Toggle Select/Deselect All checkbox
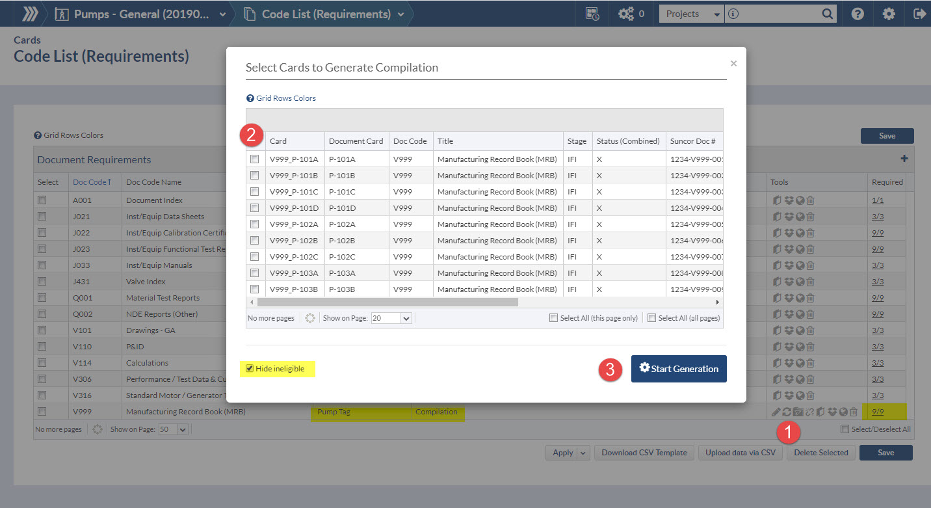The image size is (931, 508). tap(845, 429)
